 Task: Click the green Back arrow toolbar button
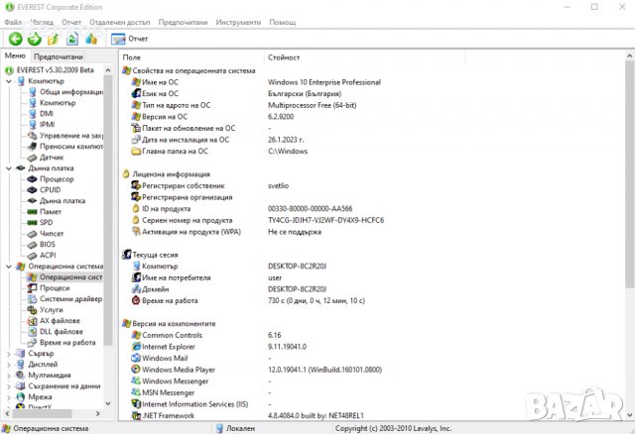coord(15,39)
